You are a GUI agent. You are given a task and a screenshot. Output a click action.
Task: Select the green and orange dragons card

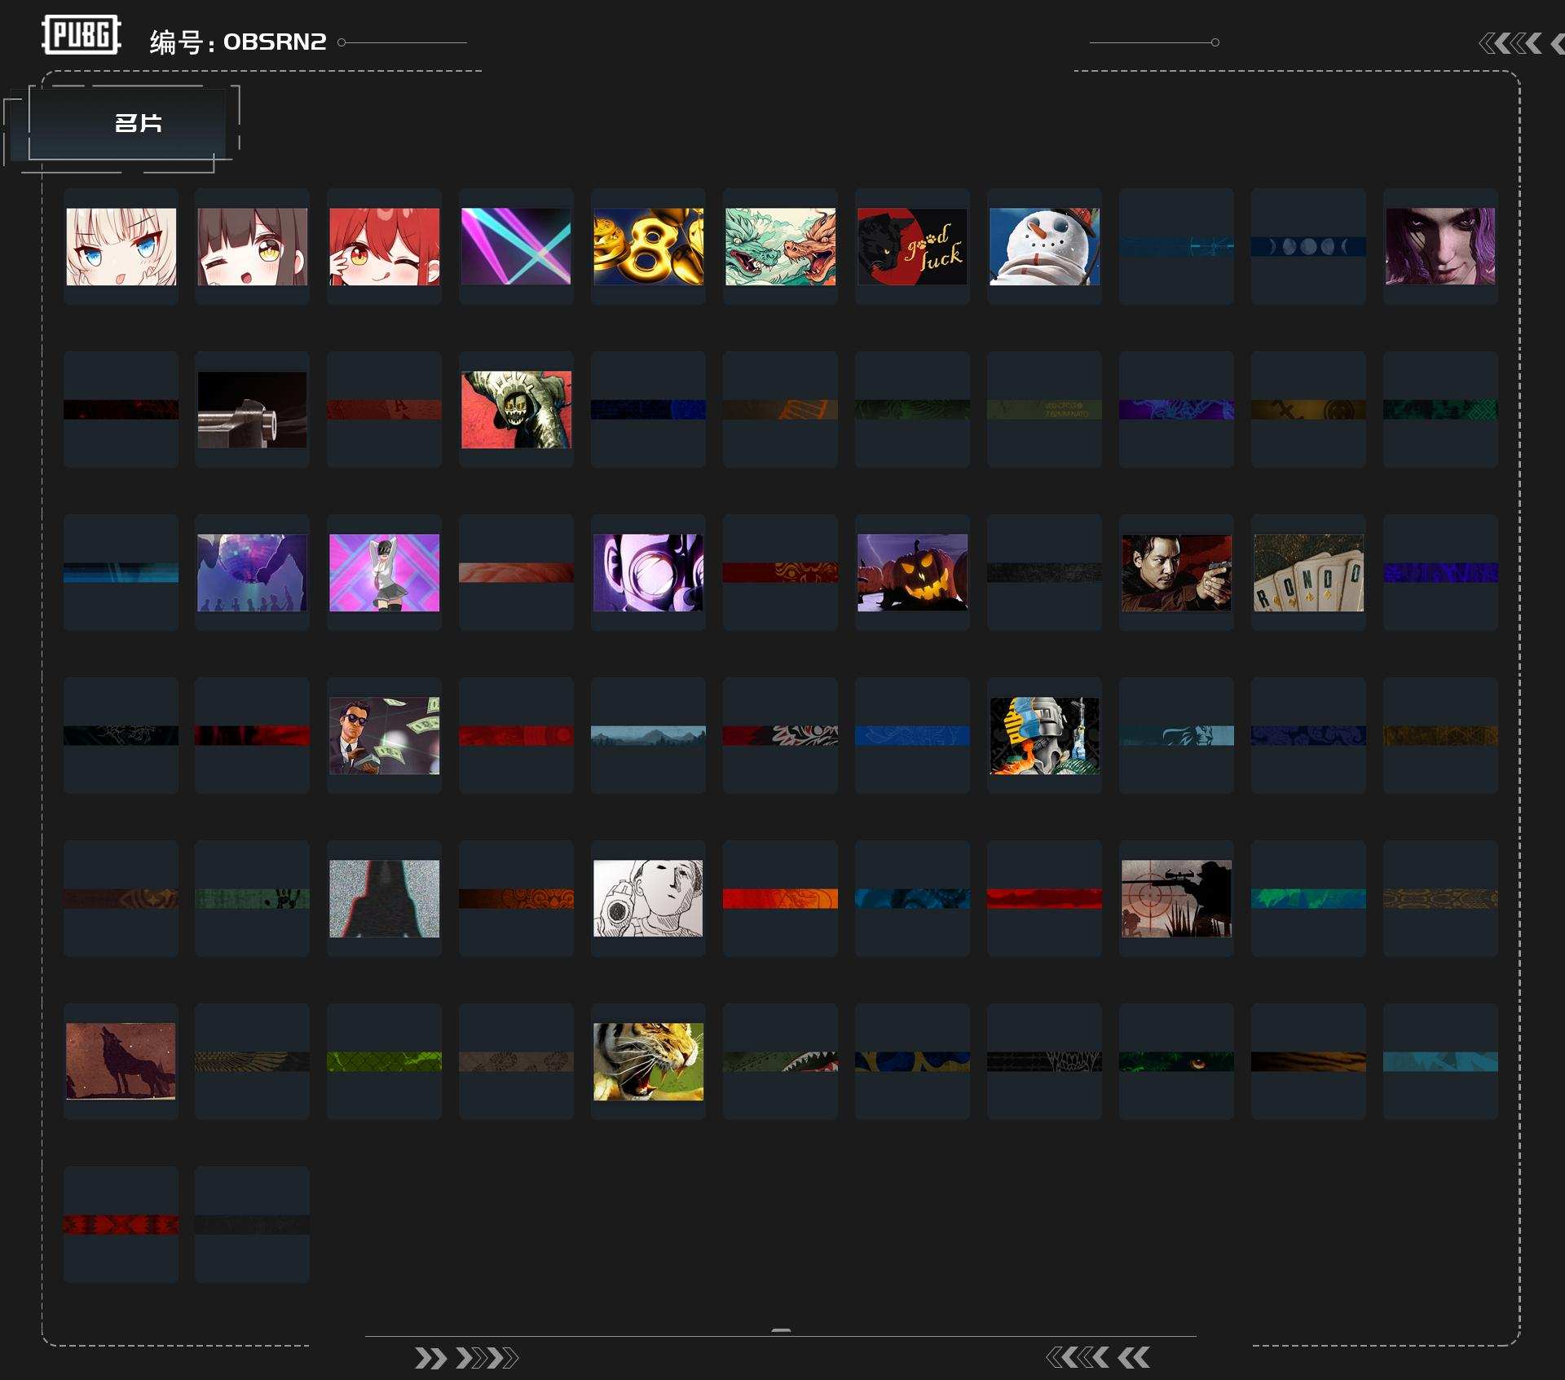[x=781, y=246]
